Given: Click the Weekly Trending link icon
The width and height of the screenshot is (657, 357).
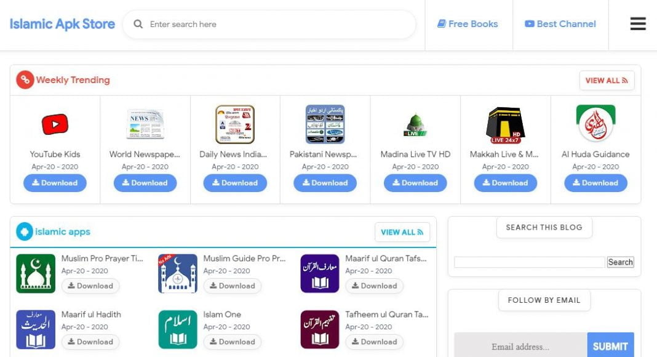Looking at the screenshot, I should pos(25,80).
